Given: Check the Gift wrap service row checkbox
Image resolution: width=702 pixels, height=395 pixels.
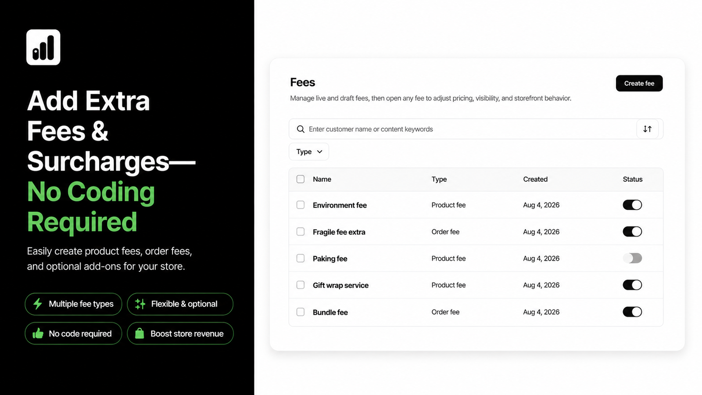Looking at the screenshot, I should 301,285.
